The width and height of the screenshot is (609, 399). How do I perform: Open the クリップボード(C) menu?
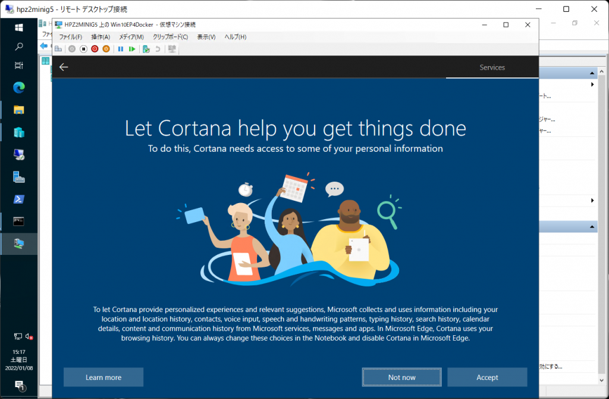tap(171, 37)
